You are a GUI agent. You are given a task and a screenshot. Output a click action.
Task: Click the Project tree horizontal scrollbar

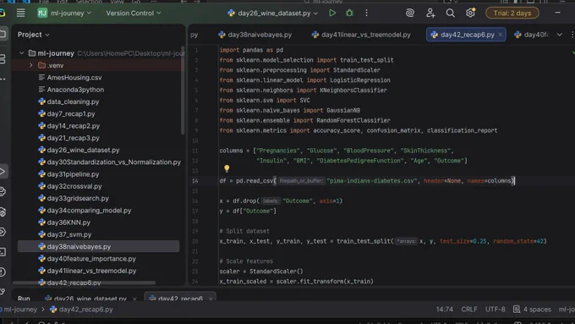[85, 283]
